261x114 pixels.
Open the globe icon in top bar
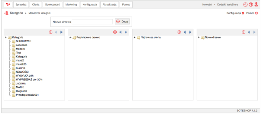pos(251,4)
